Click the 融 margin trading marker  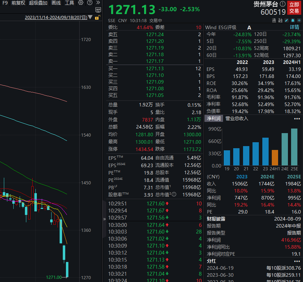pos(281,20)
